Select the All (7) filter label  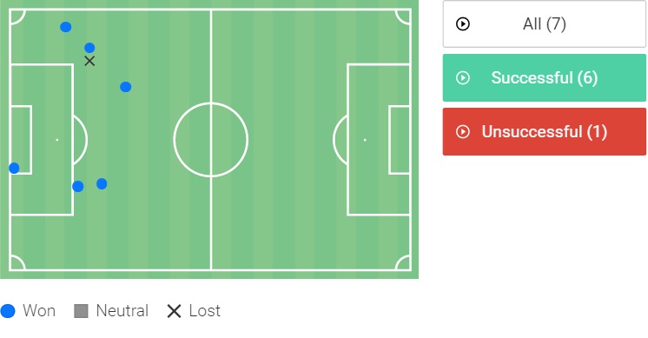pos(545,24)
